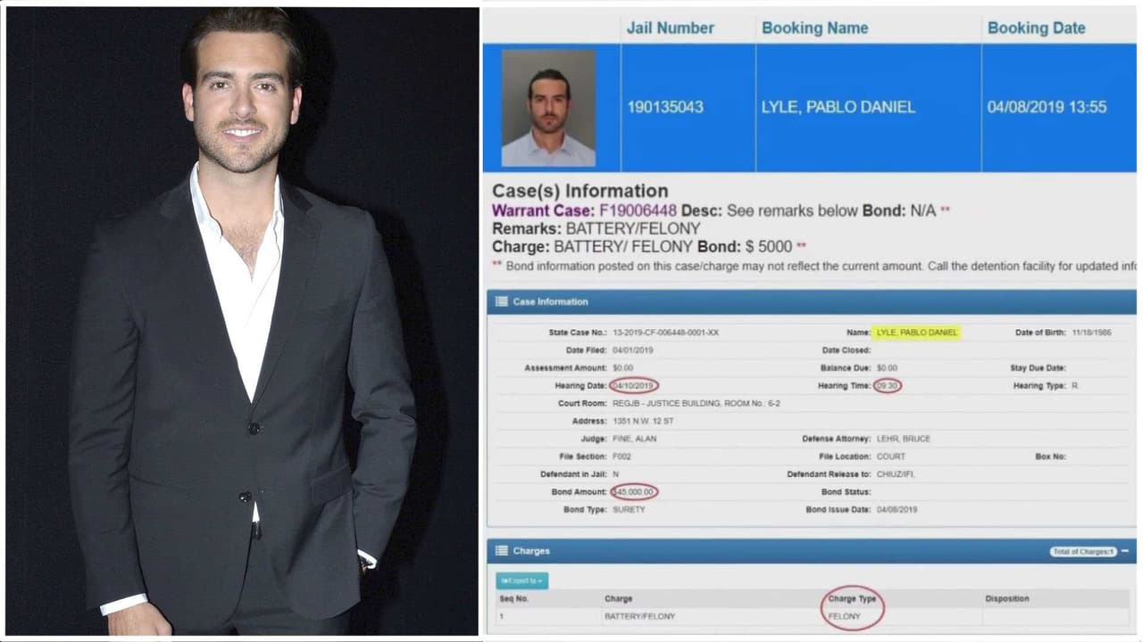
Task: Open the Export to dropdown
Action: click(522, 580)
